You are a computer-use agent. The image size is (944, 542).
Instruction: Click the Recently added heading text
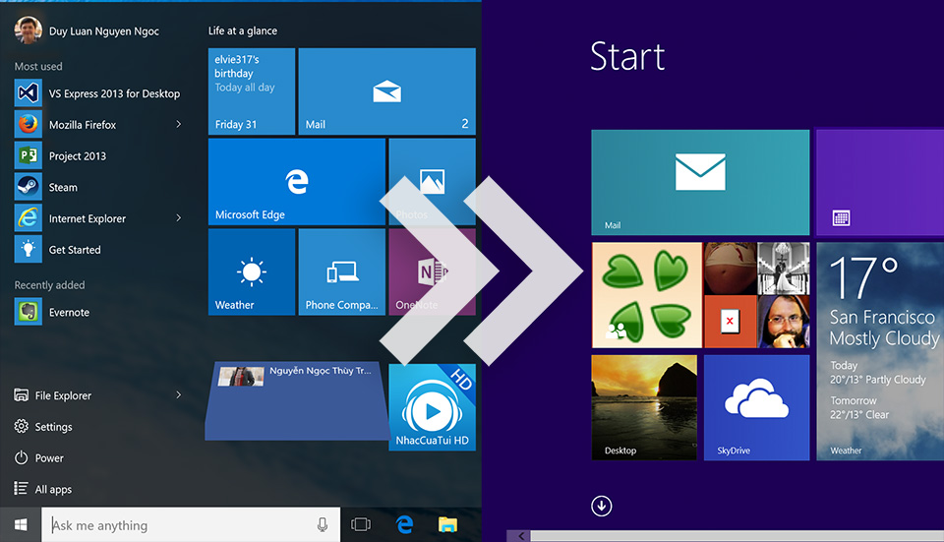click(x=50, y=285)
